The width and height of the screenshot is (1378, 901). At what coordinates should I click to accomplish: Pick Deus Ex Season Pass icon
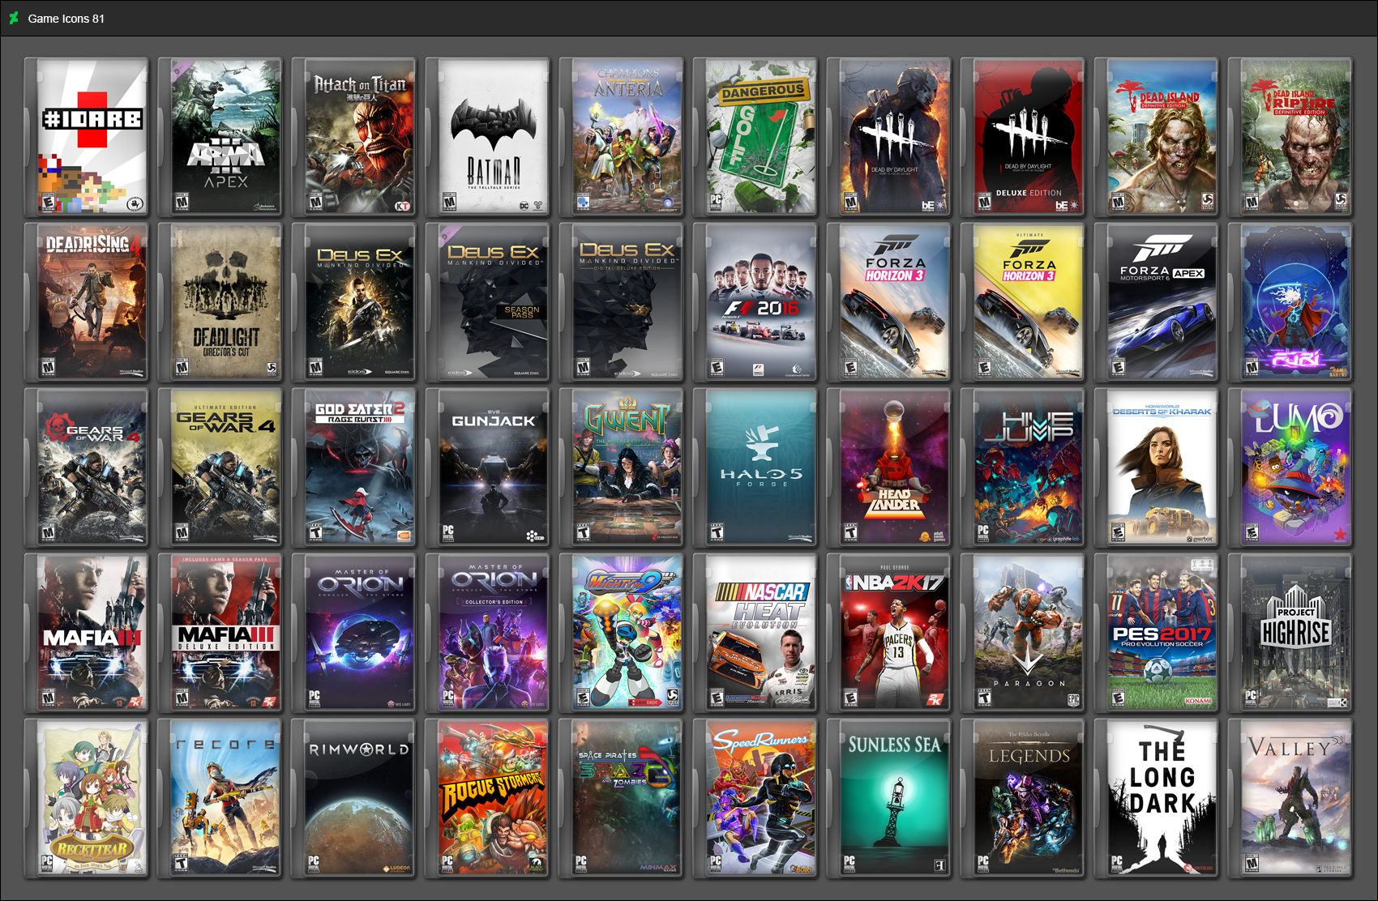[488, 303]
